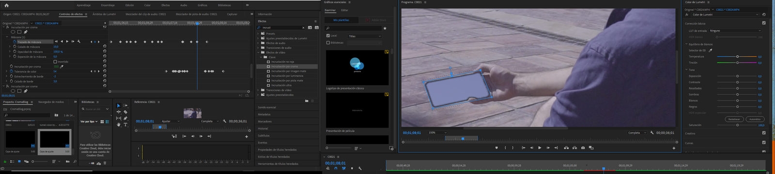Click the Selector de EB eyedropper in Lumetri
The image size is (775, 174).
click(x=711, y=50)
